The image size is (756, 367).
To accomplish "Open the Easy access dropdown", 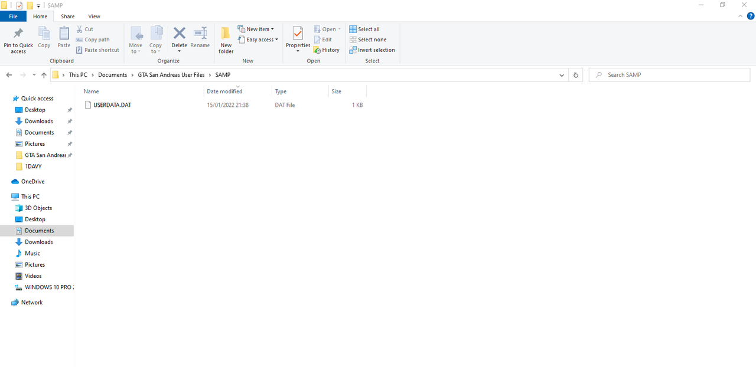I will 258,40.
